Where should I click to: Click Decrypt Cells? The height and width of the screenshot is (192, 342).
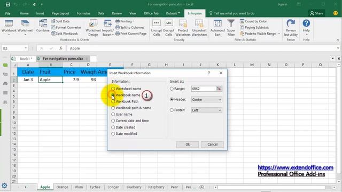[169, 28]
